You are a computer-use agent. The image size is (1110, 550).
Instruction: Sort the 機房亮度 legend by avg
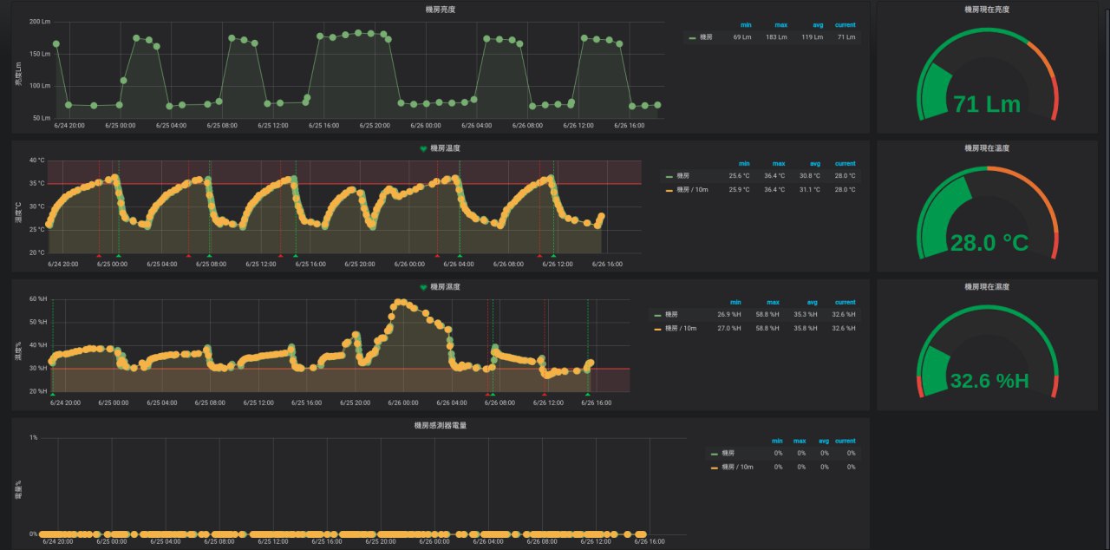(818, 25)
